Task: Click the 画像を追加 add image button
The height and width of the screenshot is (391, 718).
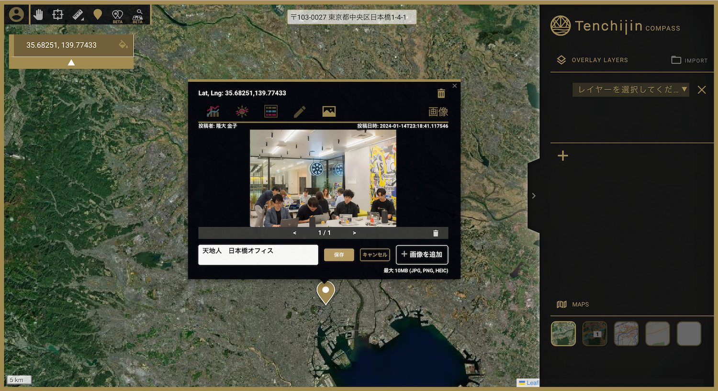Action: point(422,255)
